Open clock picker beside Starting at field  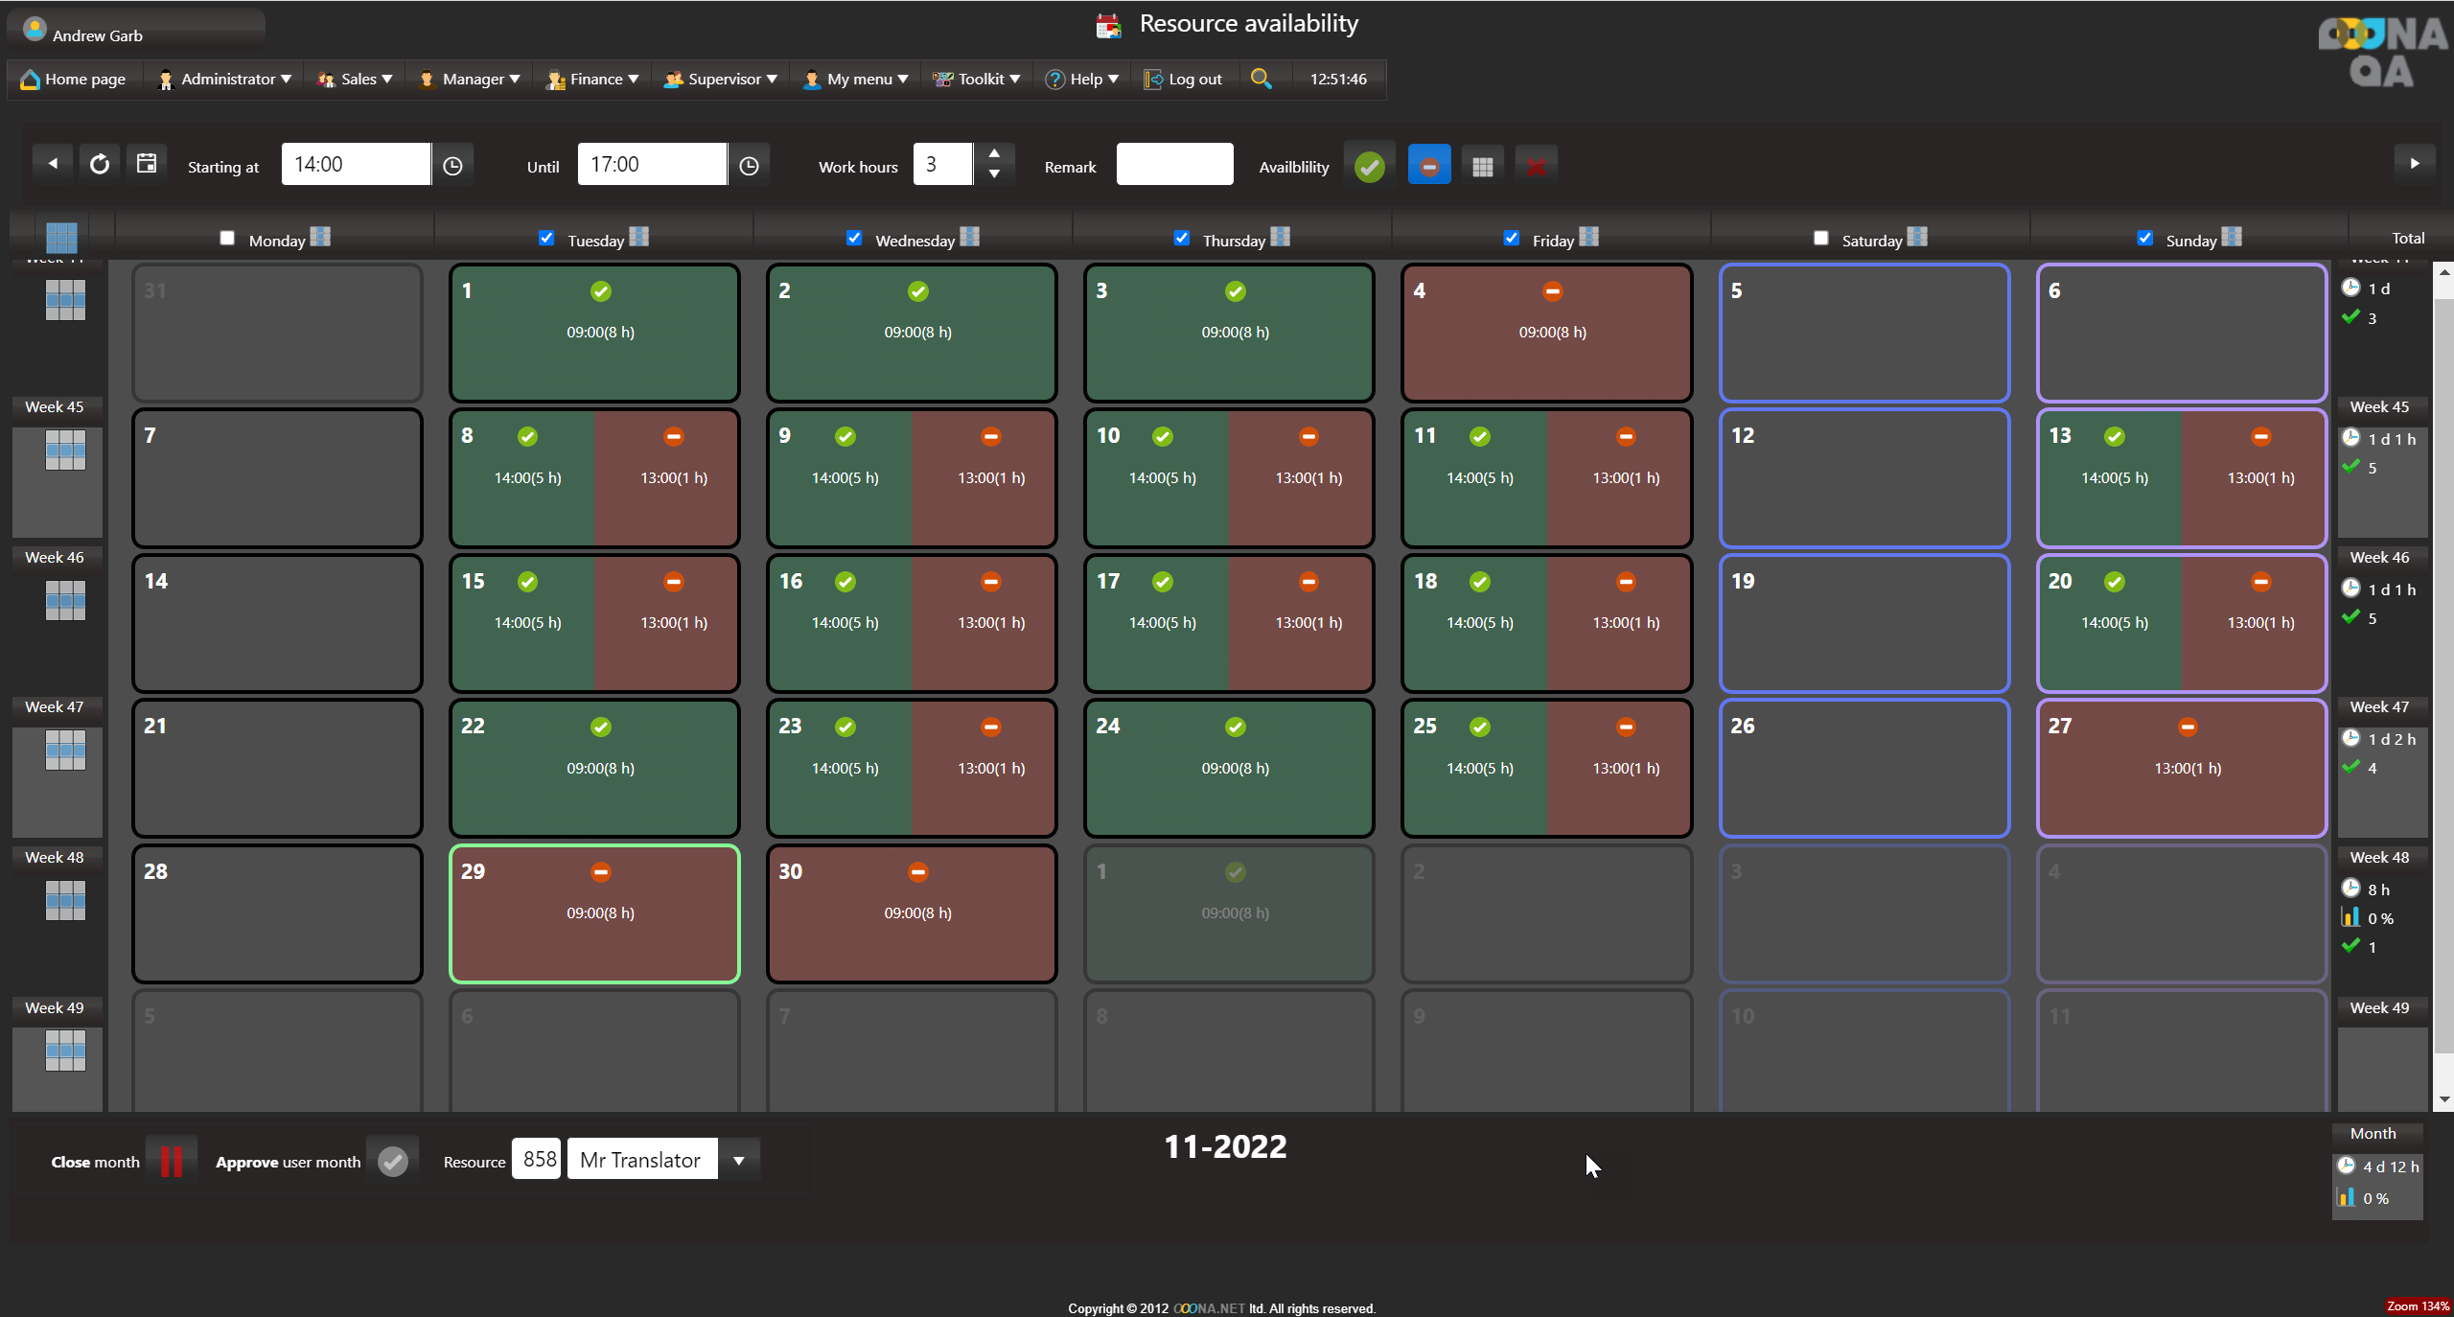453,166
